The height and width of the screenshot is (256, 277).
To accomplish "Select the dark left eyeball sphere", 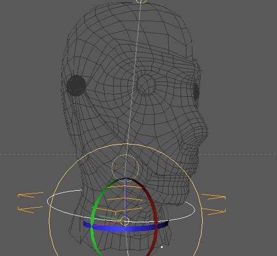I will tap(76, 86).
